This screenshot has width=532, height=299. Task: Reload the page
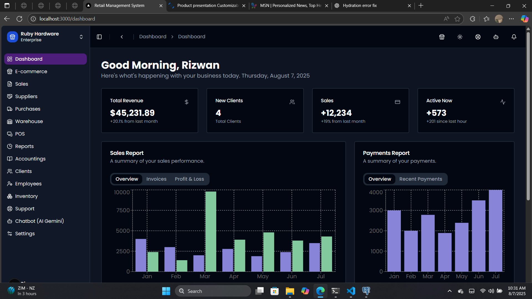coord(19,19)
